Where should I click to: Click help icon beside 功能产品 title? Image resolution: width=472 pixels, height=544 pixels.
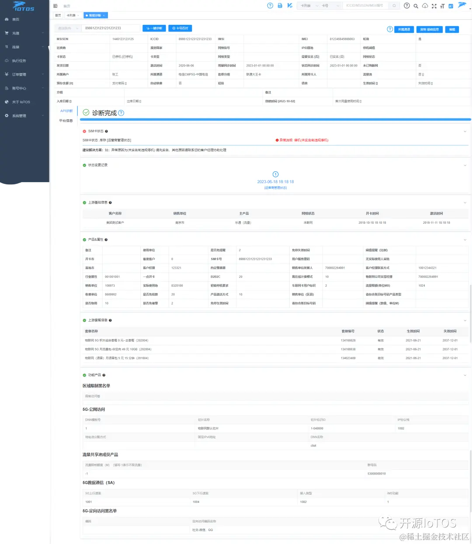click(x=104, y=375)
